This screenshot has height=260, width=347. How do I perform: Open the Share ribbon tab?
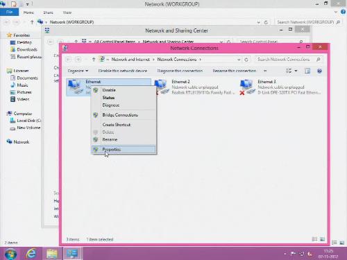pyautogui.click(x=48, y=12)
